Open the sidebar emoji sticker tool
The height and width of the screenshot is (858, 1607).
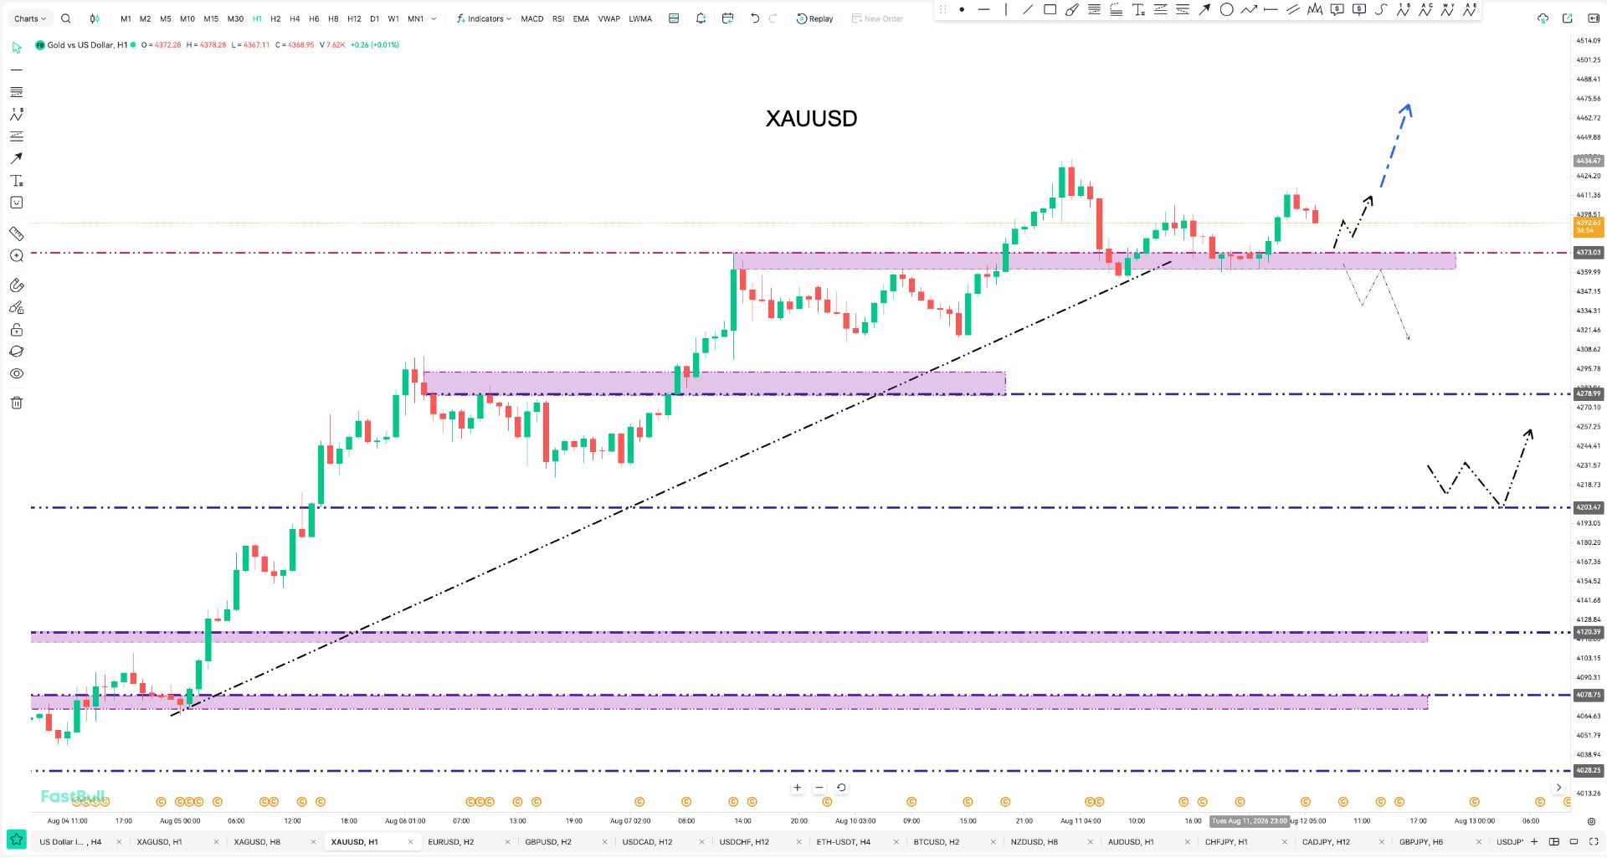pyautogui.click(x=17, y=203)
